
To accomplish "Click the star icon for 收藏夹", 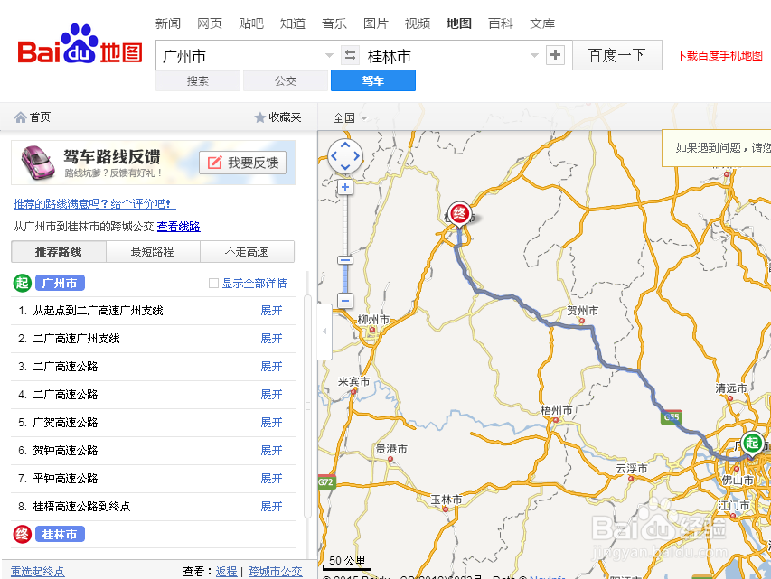I will [x=259, y=117].
